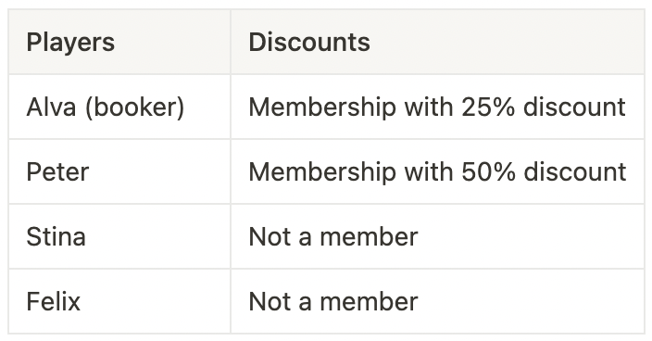Click the word Not in Felix's row
The image size is (652, 341).
click(x=270, y=302)
